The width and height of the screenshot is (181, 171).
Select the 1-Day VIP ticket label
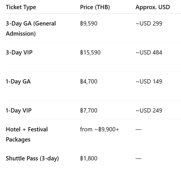[x=19, y=111]
